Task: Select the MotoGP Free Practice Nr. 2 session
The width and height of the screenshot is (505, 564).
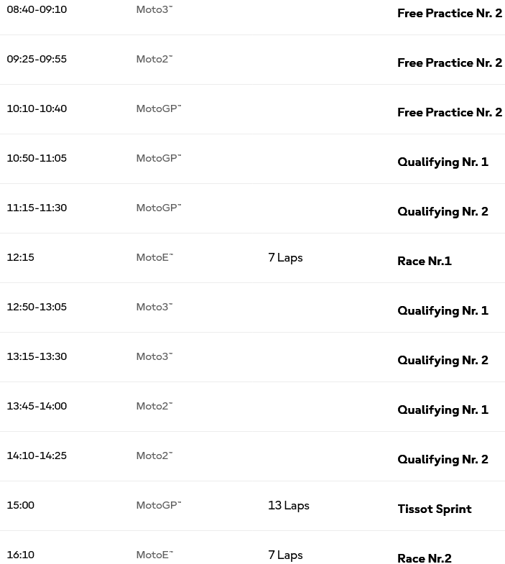Action: click(450, 113)
